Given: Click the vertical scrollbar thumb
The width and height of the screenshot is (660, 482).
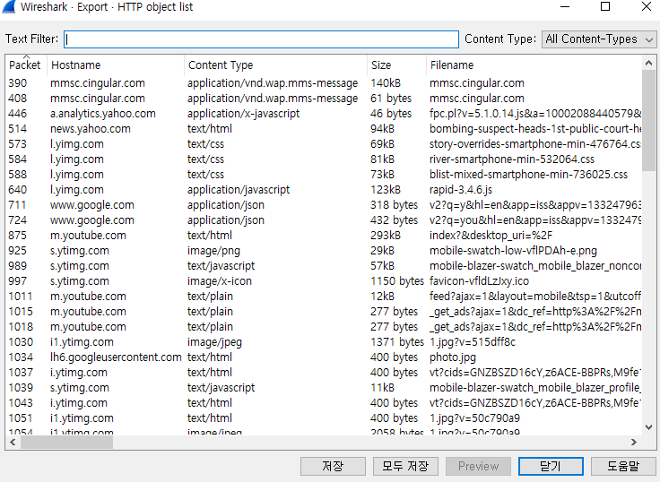Looking at the screenshot, I should click(x=648, y=121).
